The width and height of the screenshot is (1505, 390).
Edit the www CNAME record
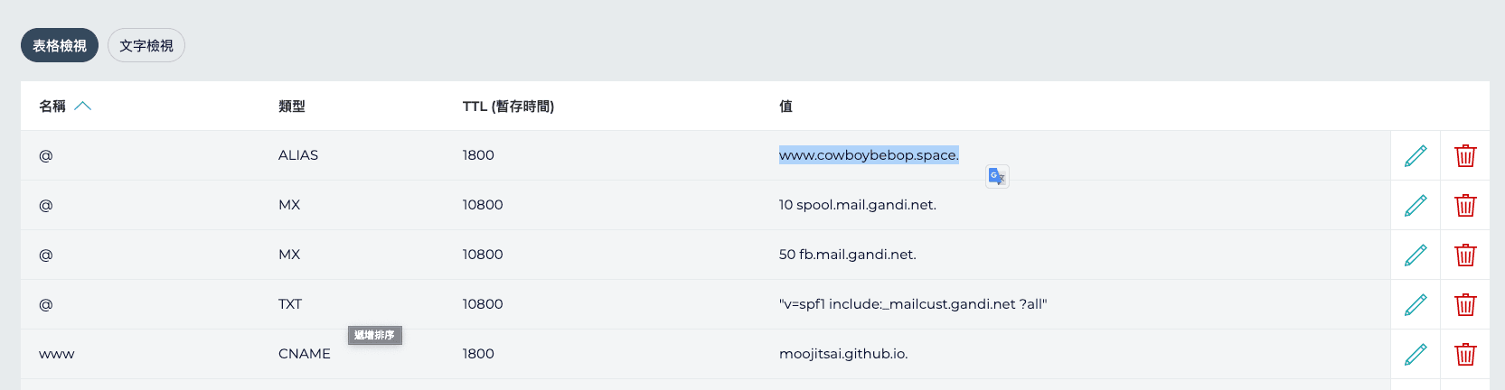click(1416, 354)
